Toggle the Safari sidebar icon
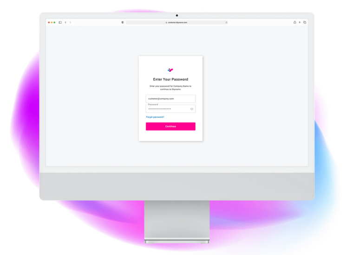Viewport: 353px width, 255px height. (60, 22)
